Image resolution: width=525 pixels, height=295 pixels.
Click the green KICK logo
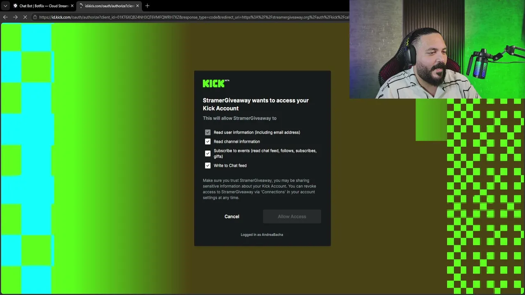pos(216,84)
